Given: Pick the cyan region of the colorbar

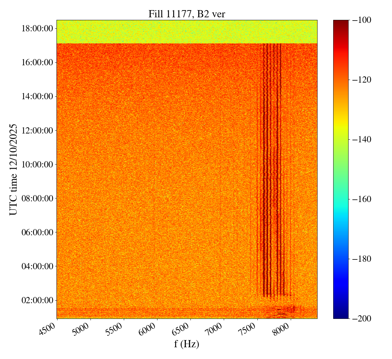Looking at the screenshot, I should (x=341, y=214).
